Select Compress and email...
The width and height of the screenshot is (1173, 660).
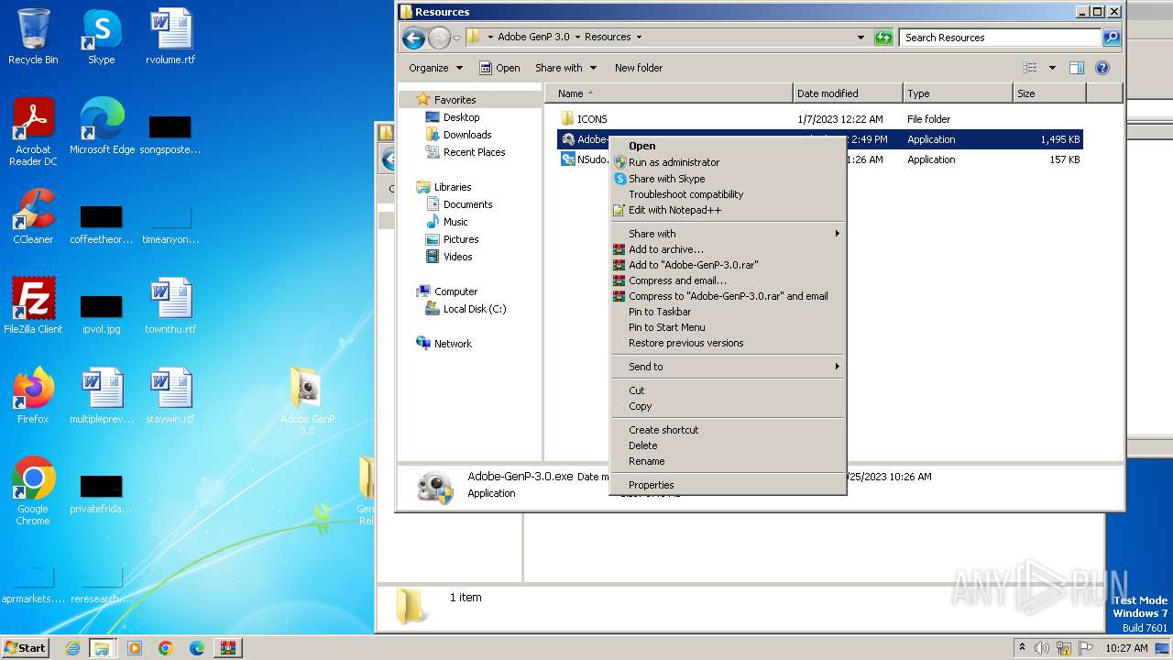pos(728,280)
